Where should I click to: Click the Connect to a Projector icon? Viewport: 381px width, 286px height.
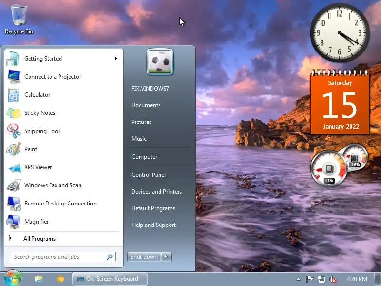[x=14, y=77]
